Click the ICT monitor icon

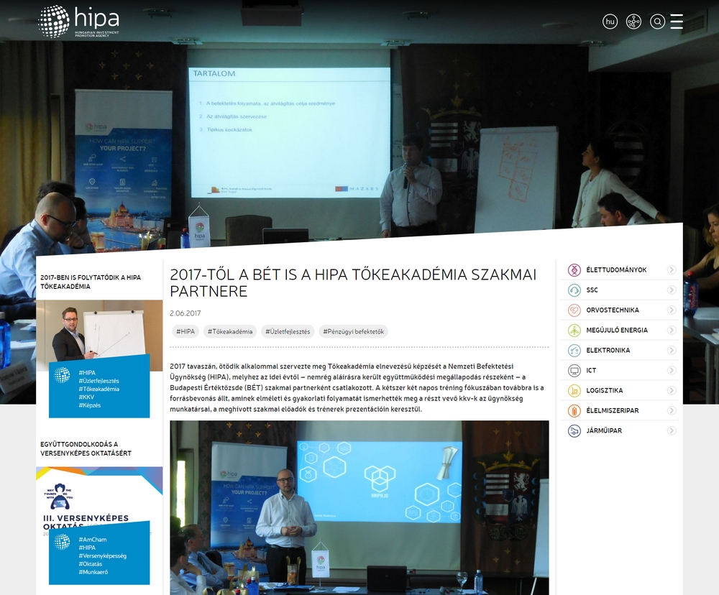pyautogui.click(x=574, y=370)
